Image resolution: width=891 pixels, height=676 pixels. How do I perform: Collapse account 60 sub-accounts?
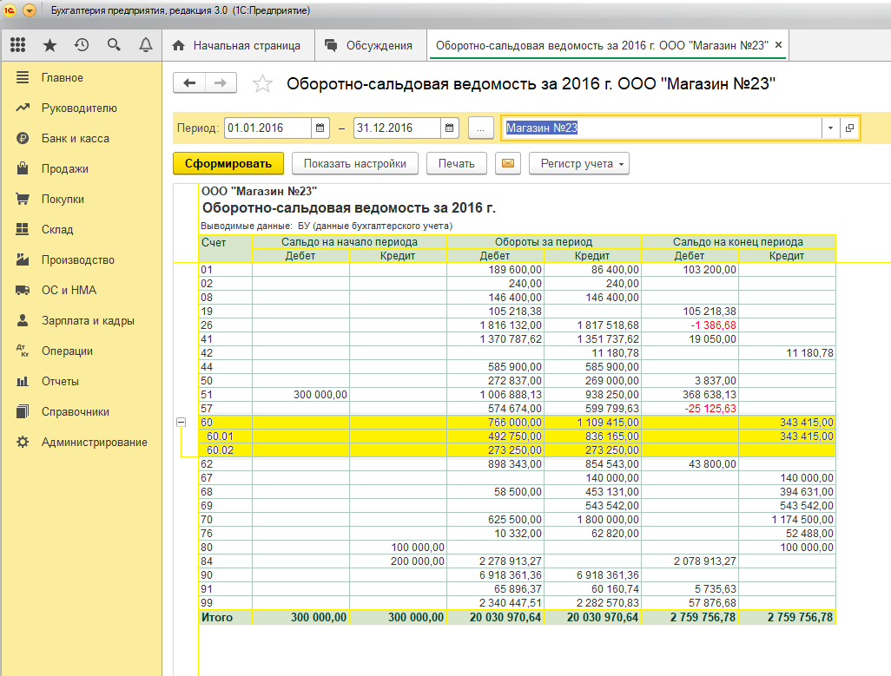(x=181, y=422)
